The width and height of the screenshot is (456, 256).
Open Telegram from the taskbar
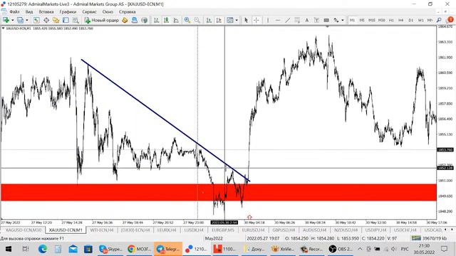click(168, 249)
